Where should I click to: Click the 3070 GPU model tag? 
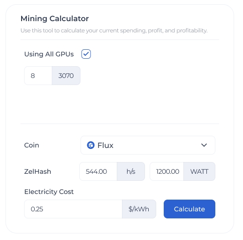(x=66, y=76)
